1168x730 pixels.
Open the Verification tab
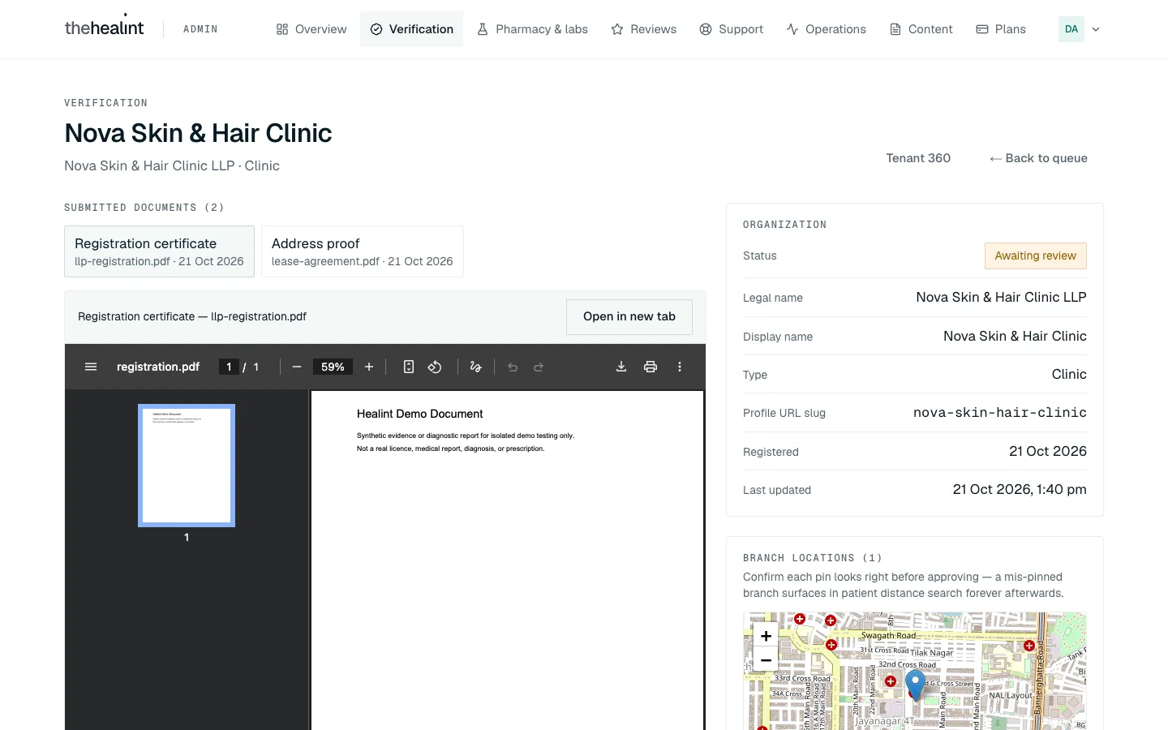point(412,29)
